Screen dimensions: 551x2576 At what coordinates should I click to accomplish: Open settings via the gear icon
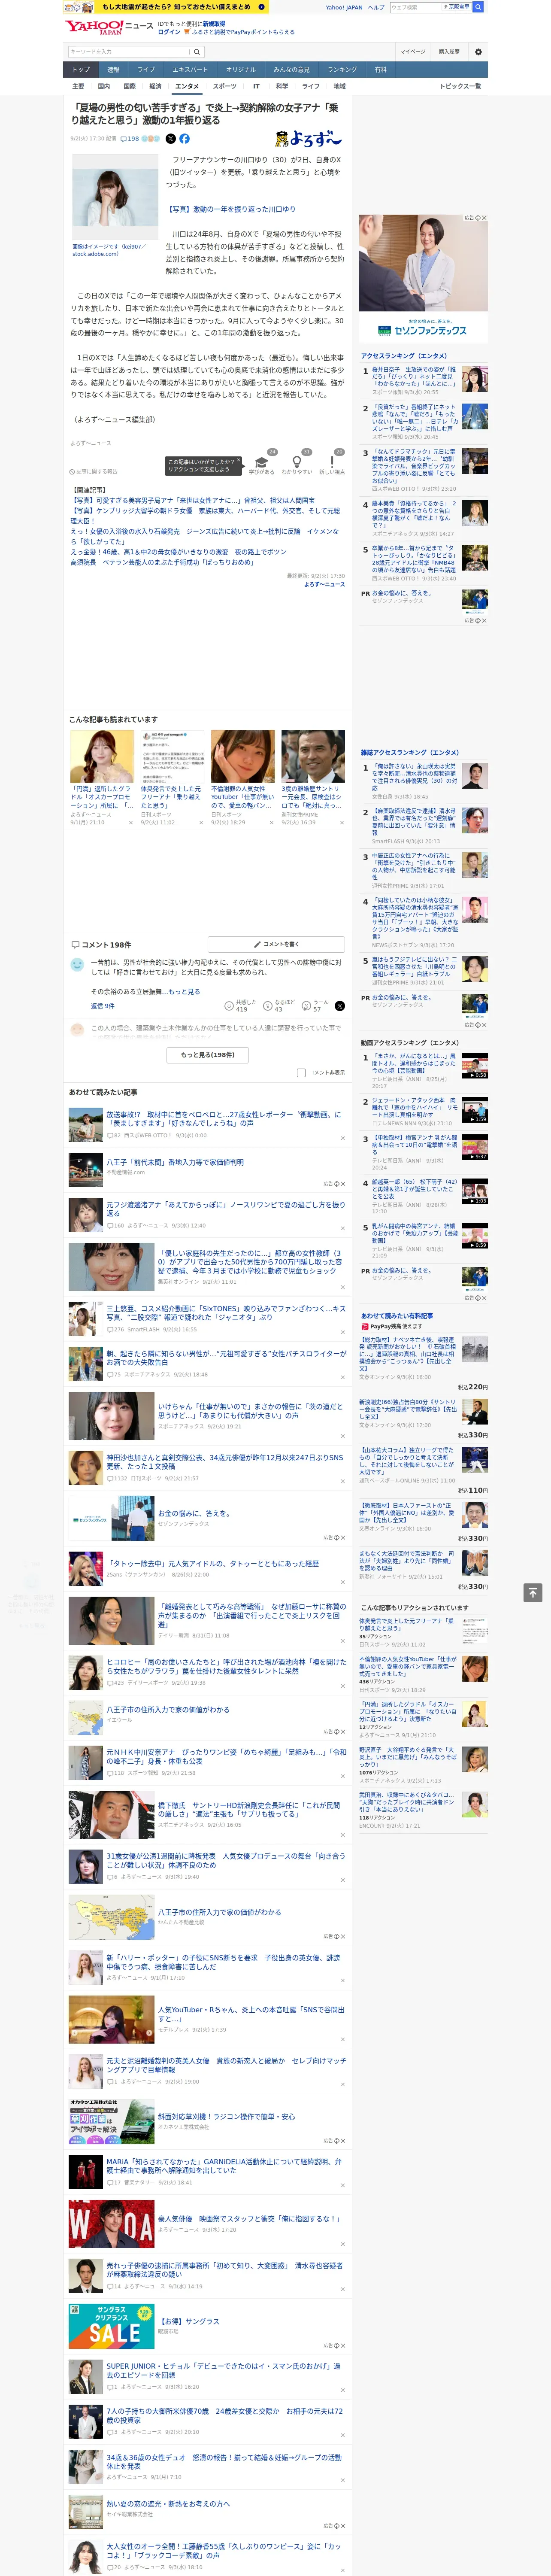coord(478,52)
